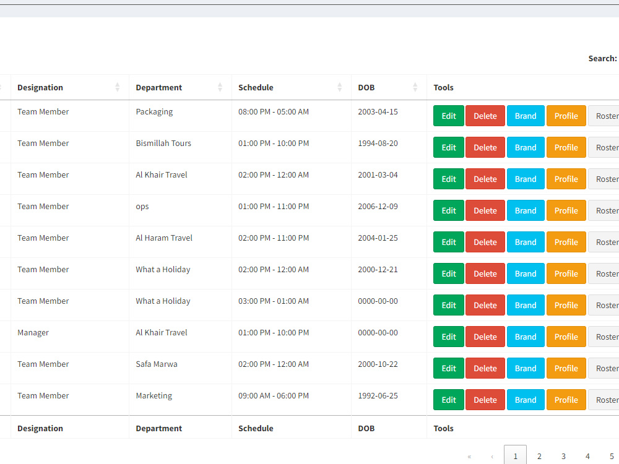Image resolution: width=619 pixels, height=464 pixels.
Task: Delete the ops department employee
Action: pos(485,210)
